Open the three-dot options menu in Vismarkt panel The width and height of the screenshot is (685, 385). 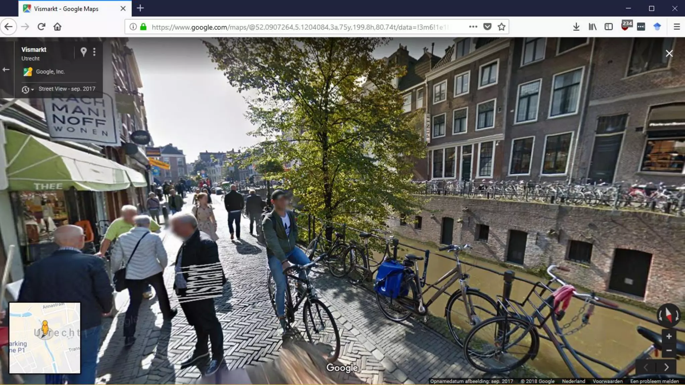tap(94, 52)
